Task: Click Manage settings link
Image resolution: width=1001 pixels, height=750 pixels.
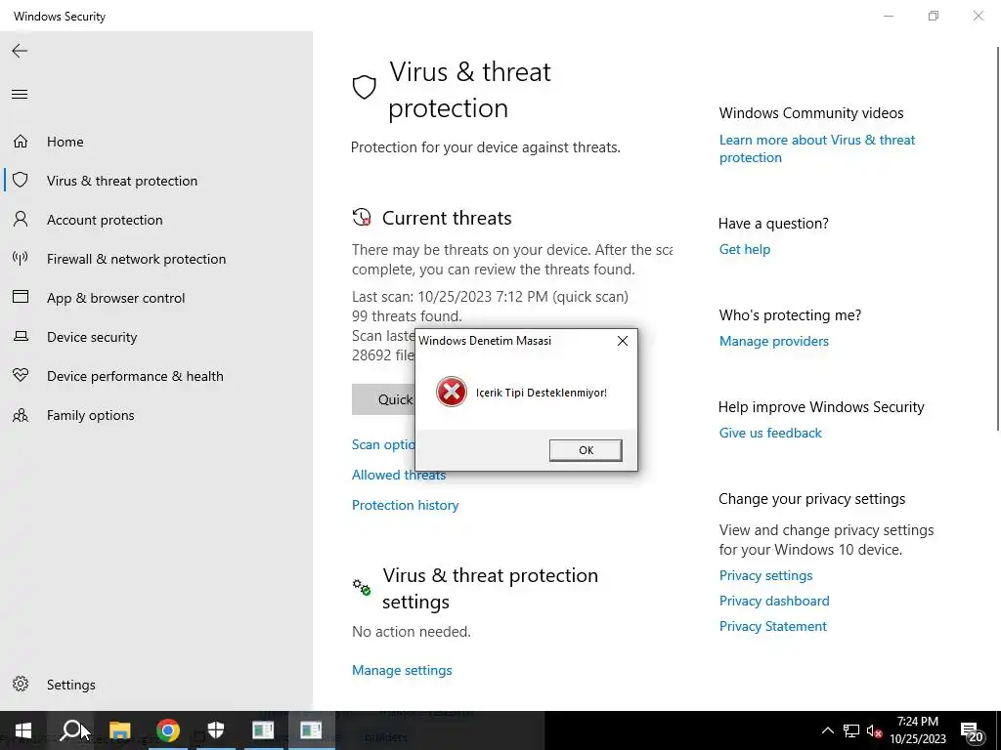Action: tap(402, 670)
